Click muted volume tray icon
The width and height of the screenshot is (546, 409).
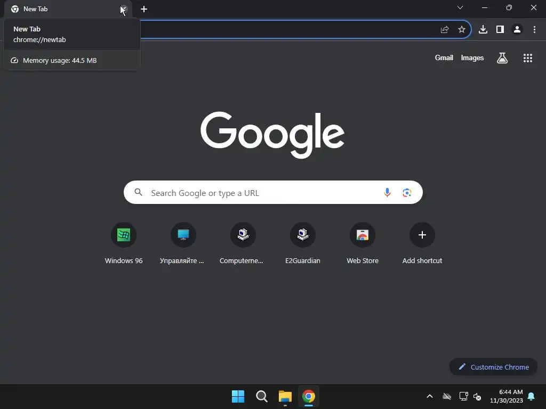[477, 396]
